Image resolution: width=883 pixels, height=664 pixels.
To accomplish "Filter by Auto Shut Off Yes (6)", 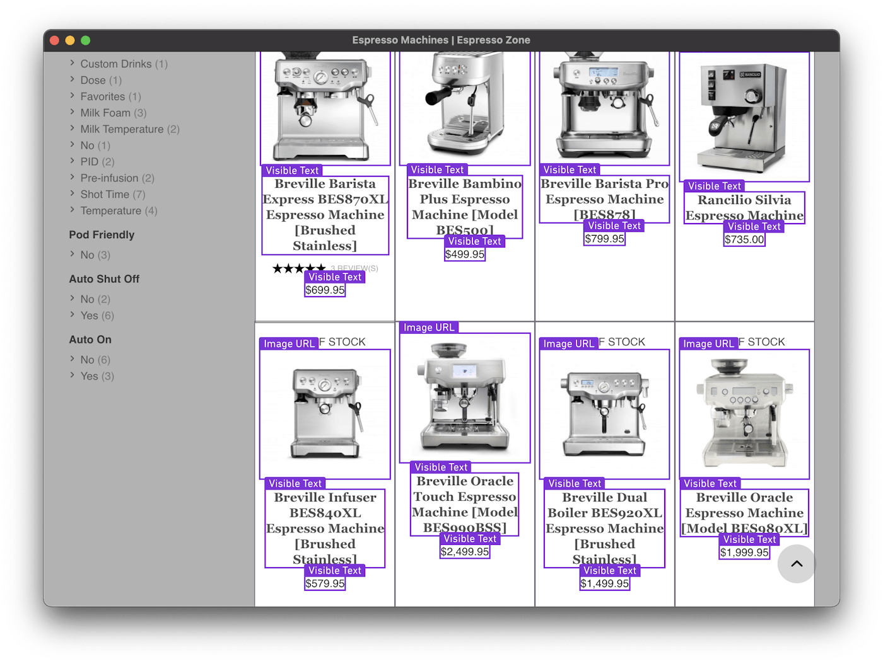I will (96, 316).
